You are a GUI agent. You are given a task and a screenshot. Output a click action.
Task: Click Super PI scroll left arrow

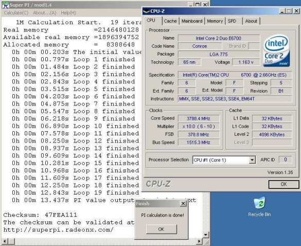pyautogui.click(x=5, y=241)
